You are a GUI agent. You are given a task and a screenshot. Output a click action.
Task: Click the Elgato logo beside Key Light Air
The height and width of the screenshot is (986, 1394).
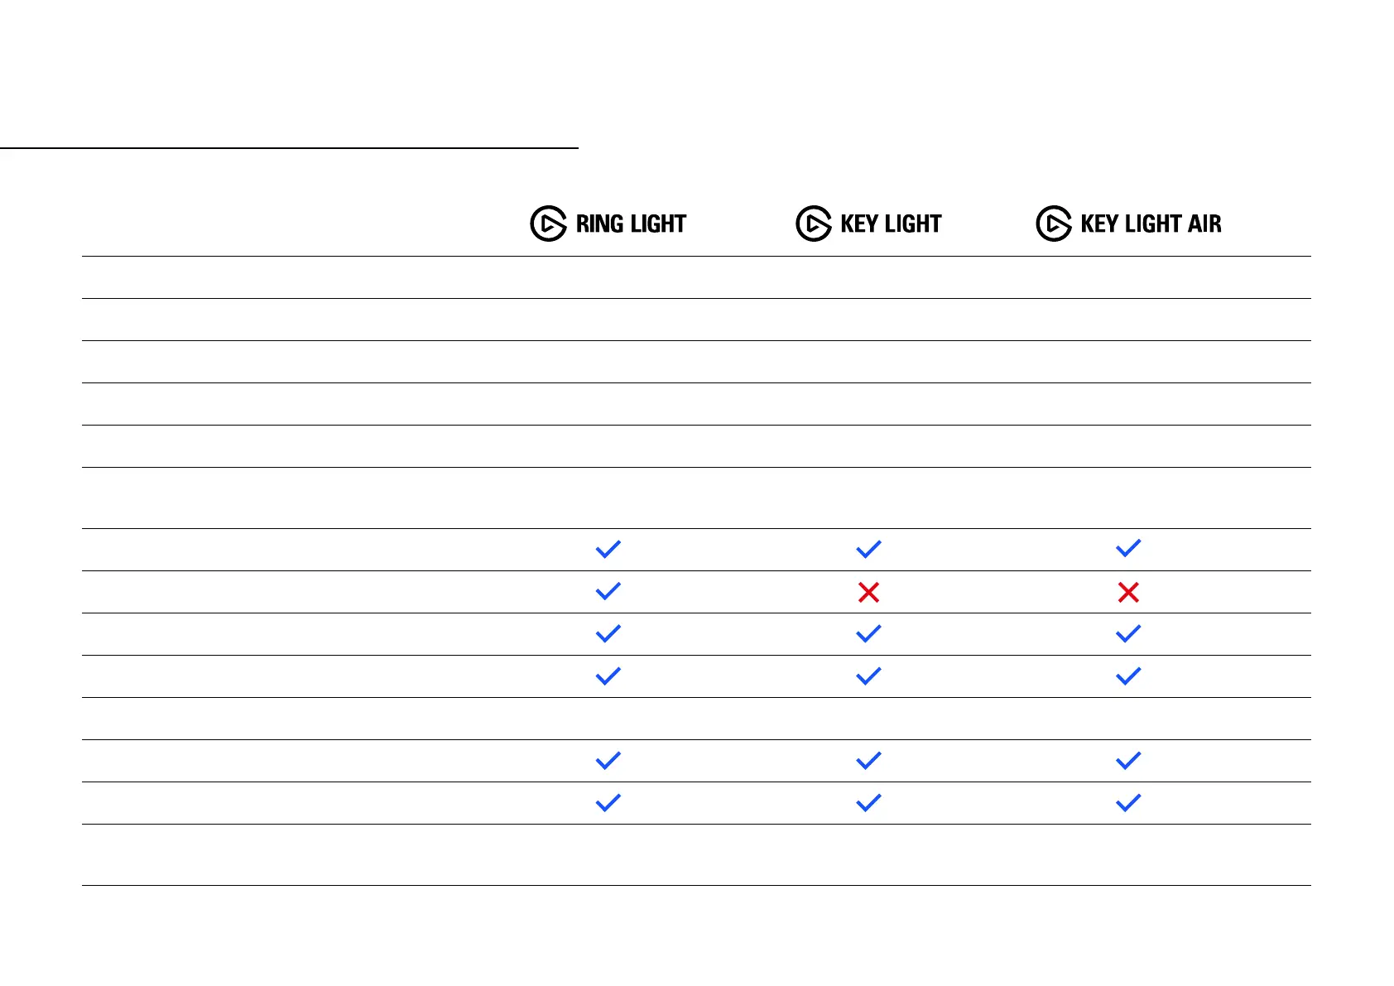[x=1053, y=224]
